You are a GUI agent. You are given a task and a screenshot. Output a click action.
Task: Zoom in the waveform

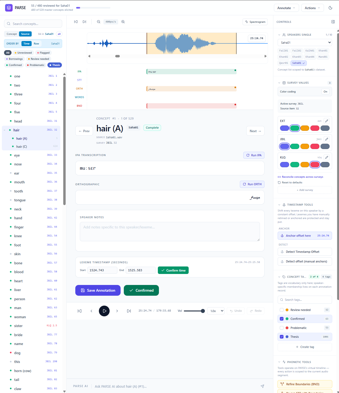123,22
